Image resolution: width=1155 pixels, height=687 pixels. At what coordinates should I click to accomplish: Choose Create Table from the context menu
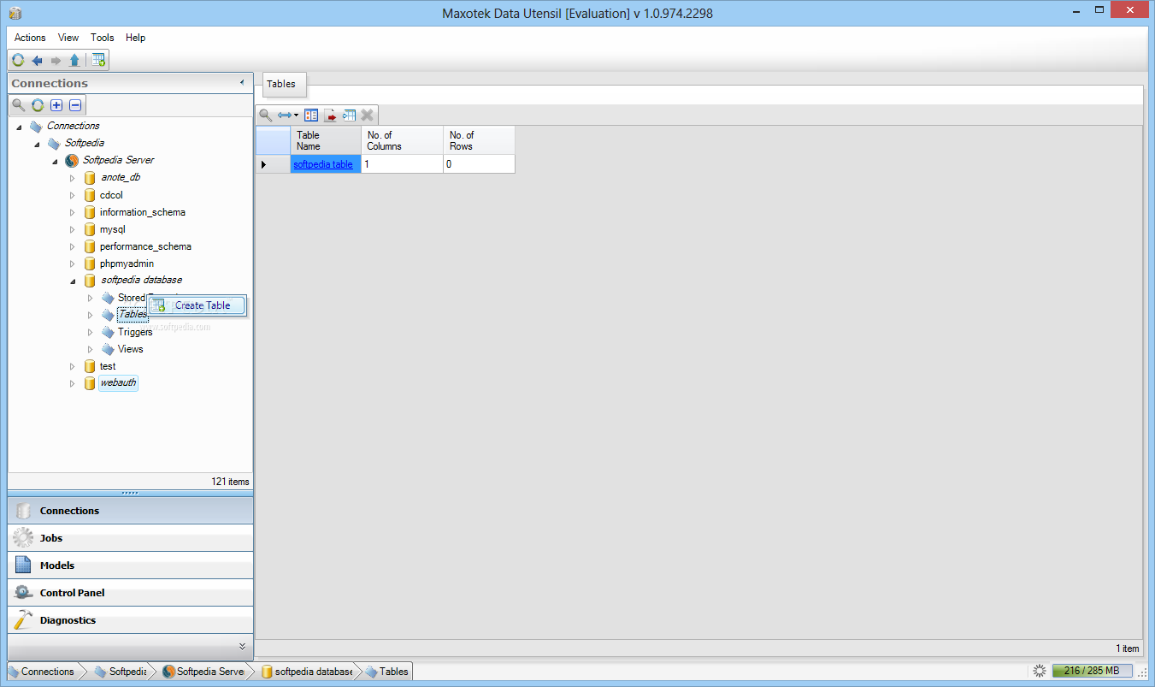[x=197, y=305]
